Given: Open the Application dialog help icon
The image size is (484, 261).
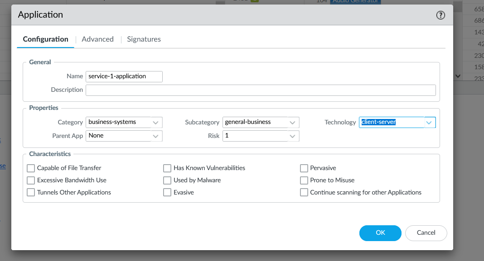Looking at the screenshot, I should pyautogui.click(x=440, y=15).
